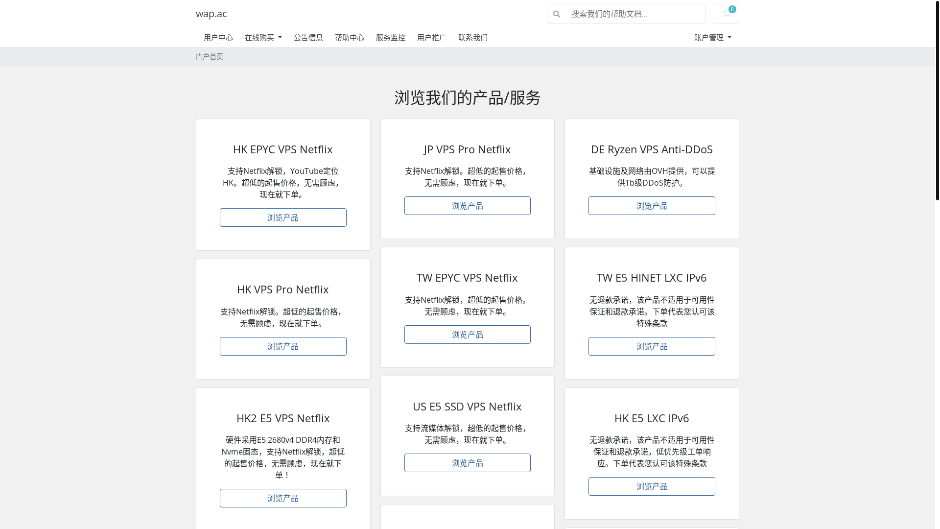Browse DE Ryzen VPS Anti-DDoS products
940x529 pixels.
[652, 206]
